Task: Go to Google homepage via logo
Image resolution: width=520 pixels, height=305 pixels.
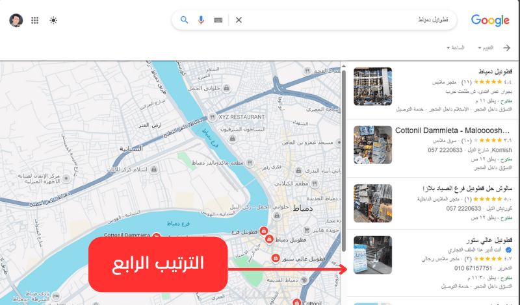Action: pos(490,21)
